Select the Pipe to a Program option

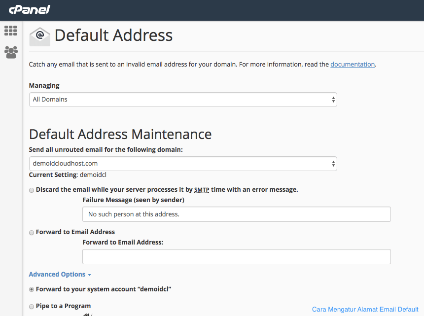pos(32,306)
